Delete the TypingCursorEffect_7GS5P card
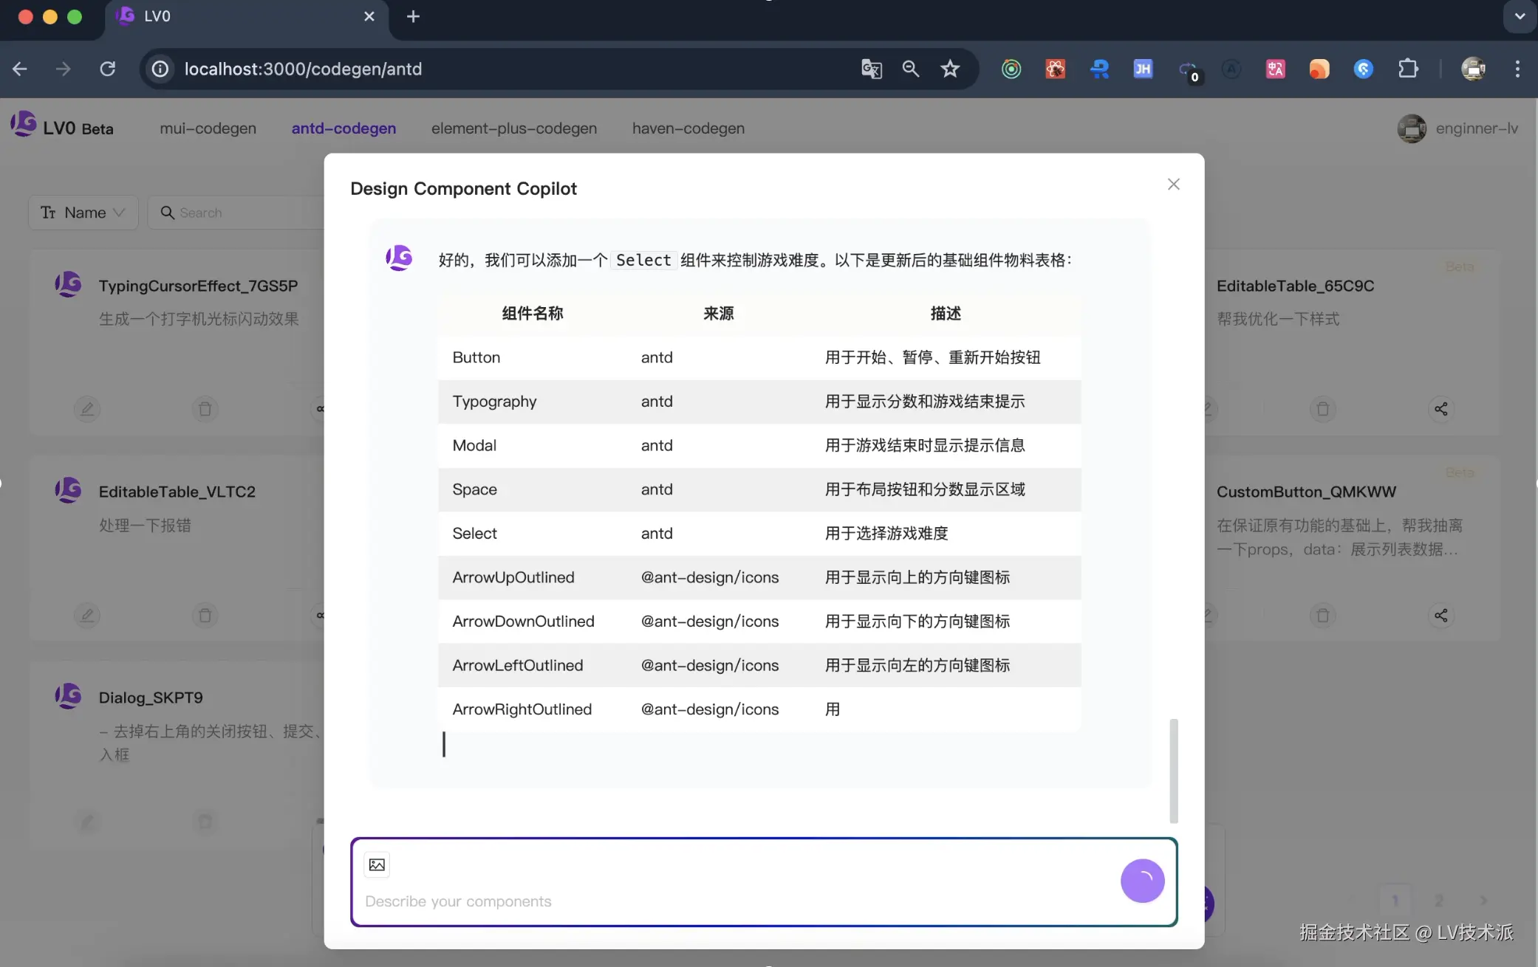 pos(205,409)
